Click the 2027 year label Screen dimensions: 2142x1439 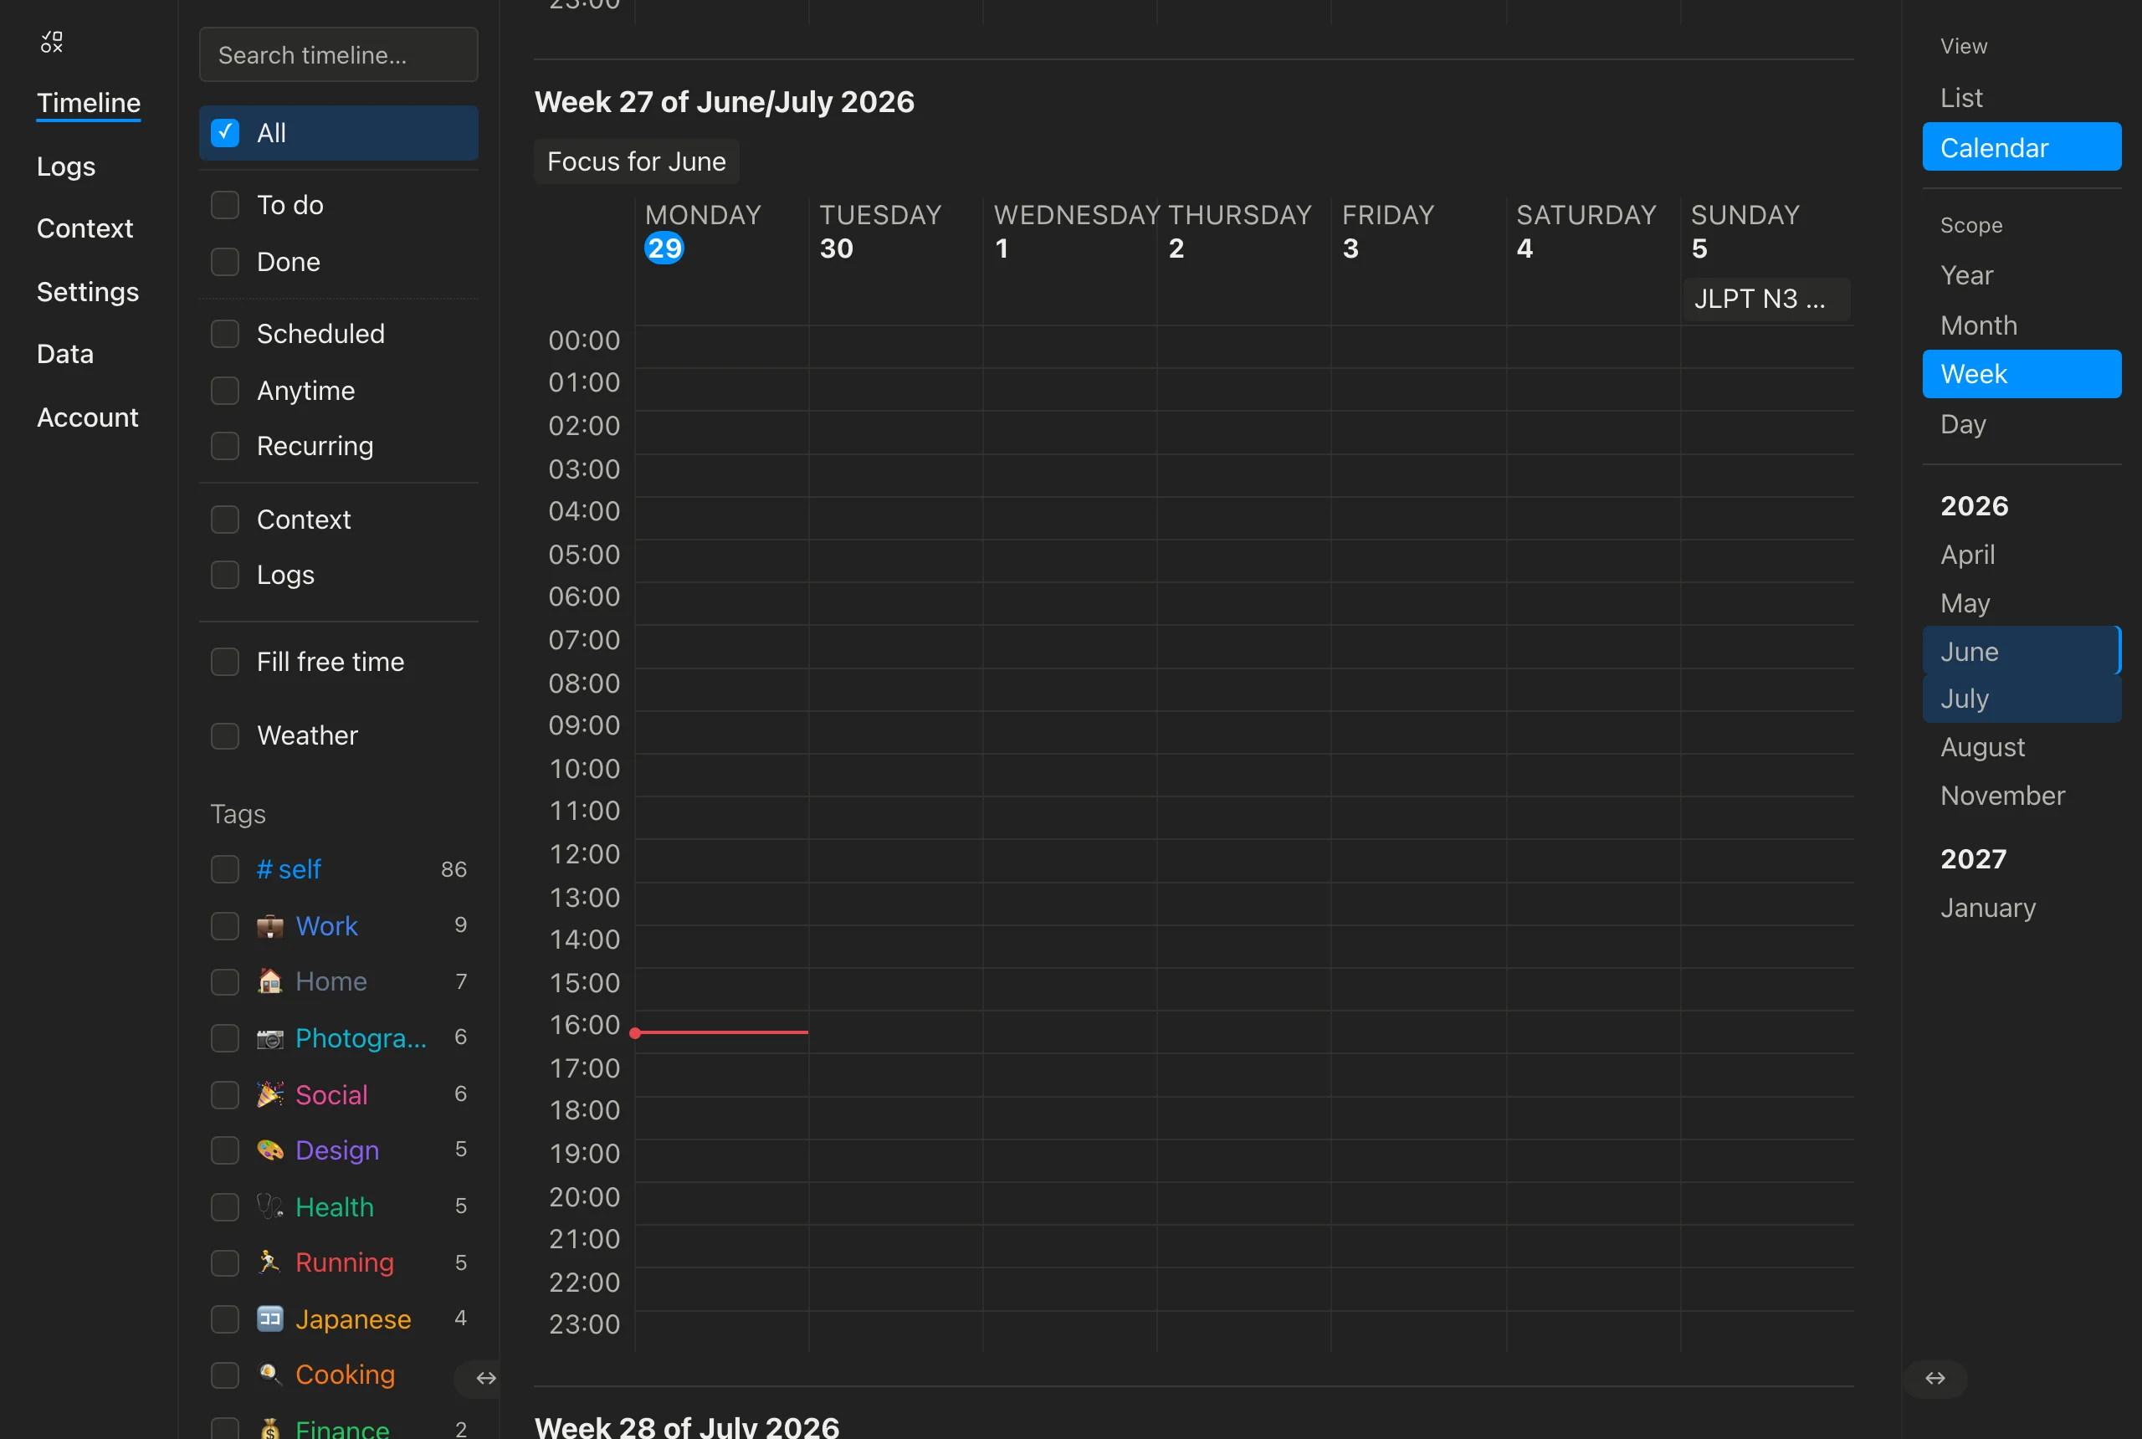1973,859
